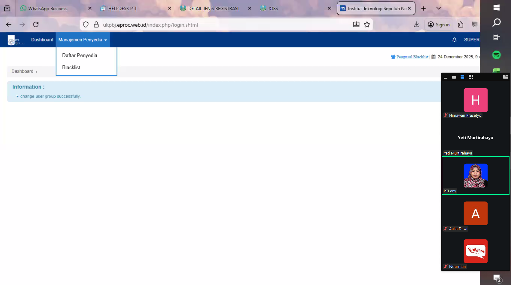
Task: Choose Blacklist from the dropdown
Action: (86, 67)
